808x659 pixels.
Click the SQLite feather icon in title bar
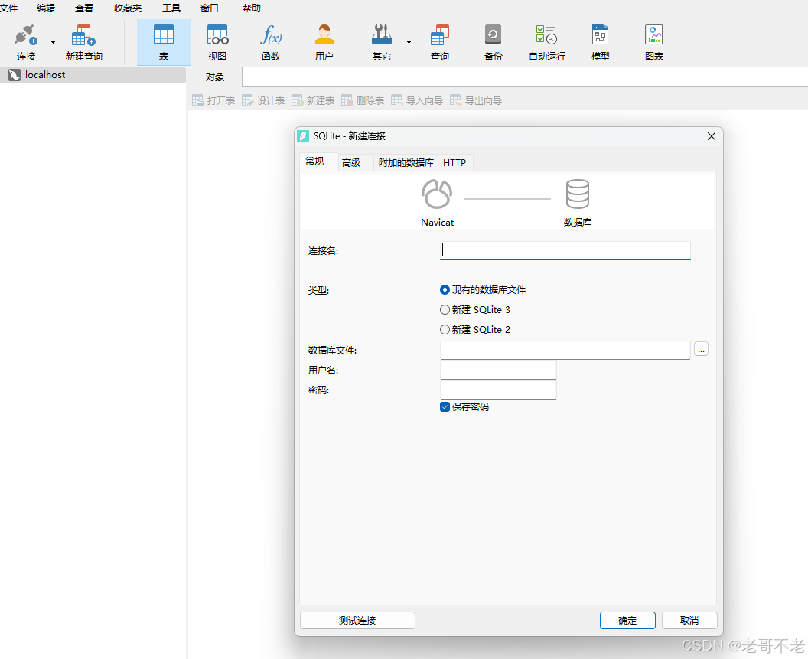[x=304, y=136]
